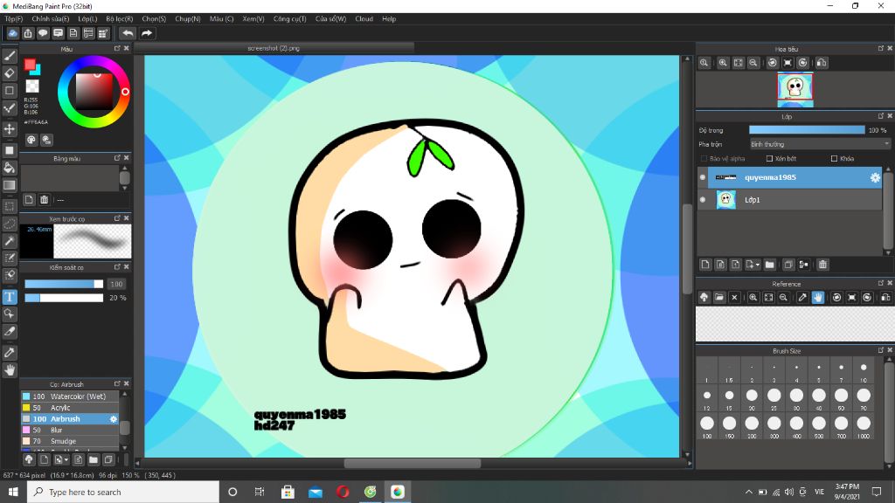Select the Magic Wand tool

tap(10, 241)
